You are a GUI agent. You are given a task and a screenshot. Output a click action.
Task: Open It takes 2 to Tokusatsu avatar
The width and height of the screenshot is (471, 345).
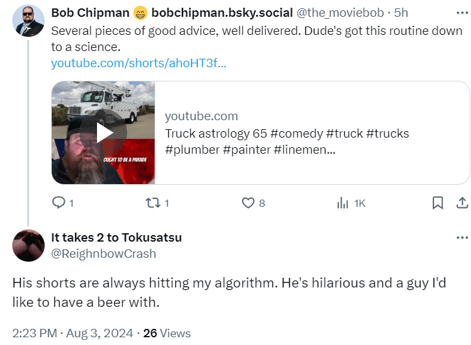[x=28, y=246]
